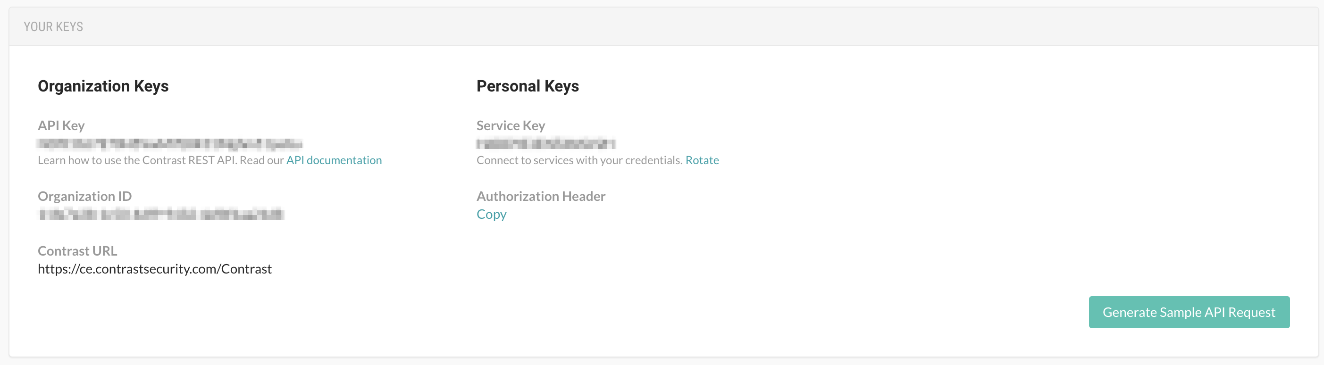Click the Personal Keys heading
The height and width of the screenshot is (365, 1324).
528,86
